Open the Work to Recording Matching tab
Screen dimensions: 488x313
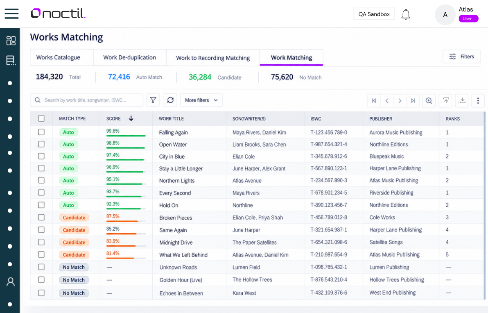(x=213, y=58)
